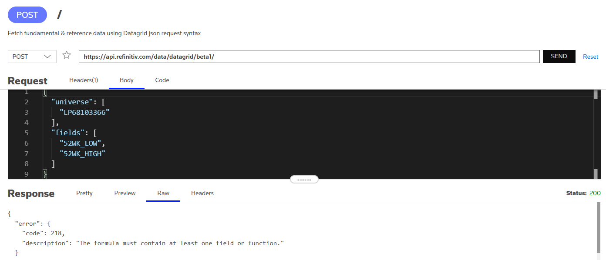The image size is (606, 260).
Task: Click the Response section heading
Action: tap(31, 193)
